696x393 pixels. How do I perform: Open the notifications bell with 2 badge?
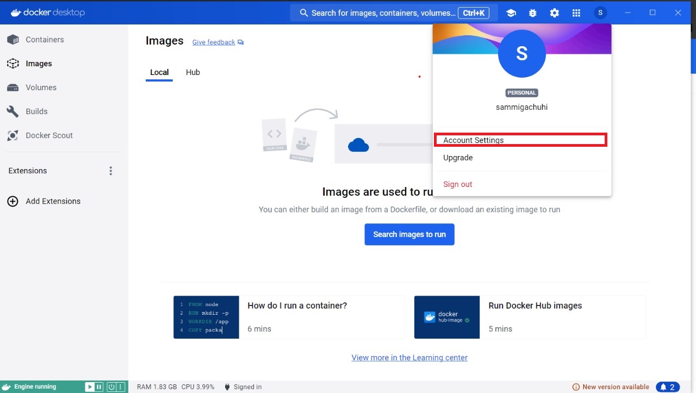point(668,387)
